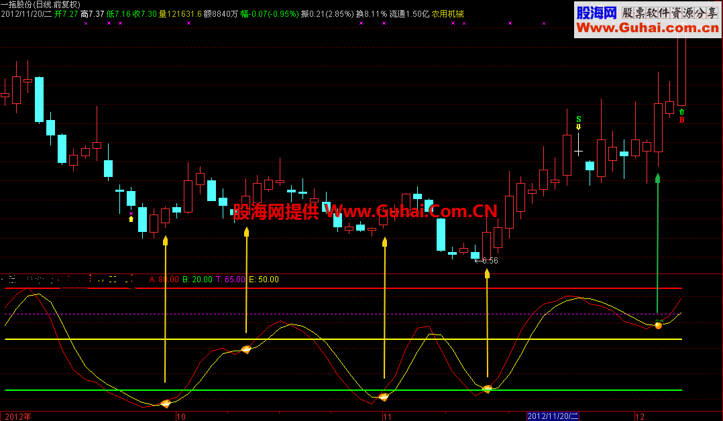Viewport: 723px width, 421px height.
Task: Click the close price 收7.30
Action: tap(145, 14)
